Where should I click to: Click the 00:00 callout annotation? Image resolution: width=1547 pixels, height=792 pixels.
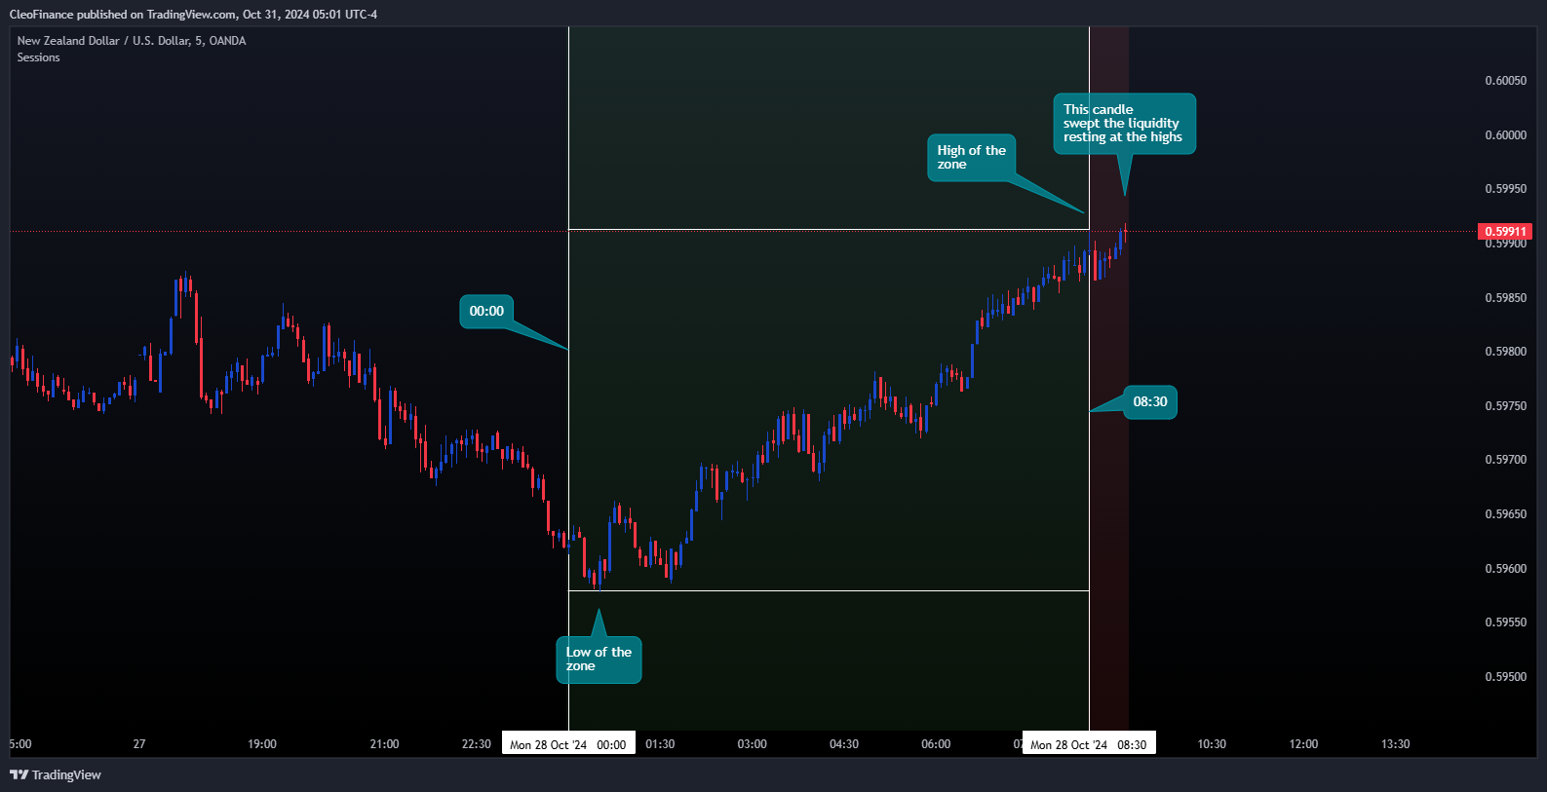[486, 312]
